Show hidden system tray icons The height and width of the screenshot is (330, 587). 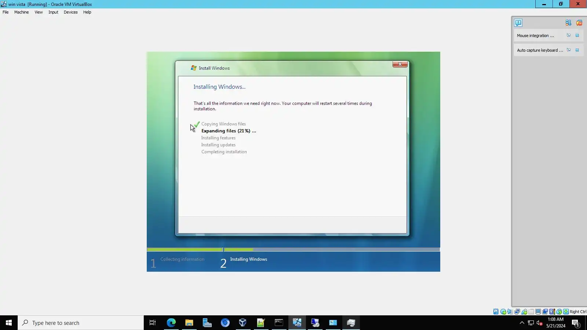click(x=522, y=323)
